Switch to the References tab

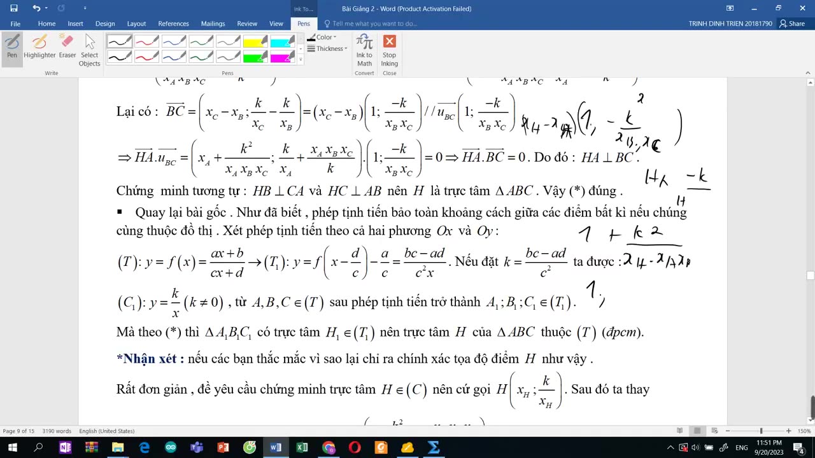coord(173,24)
